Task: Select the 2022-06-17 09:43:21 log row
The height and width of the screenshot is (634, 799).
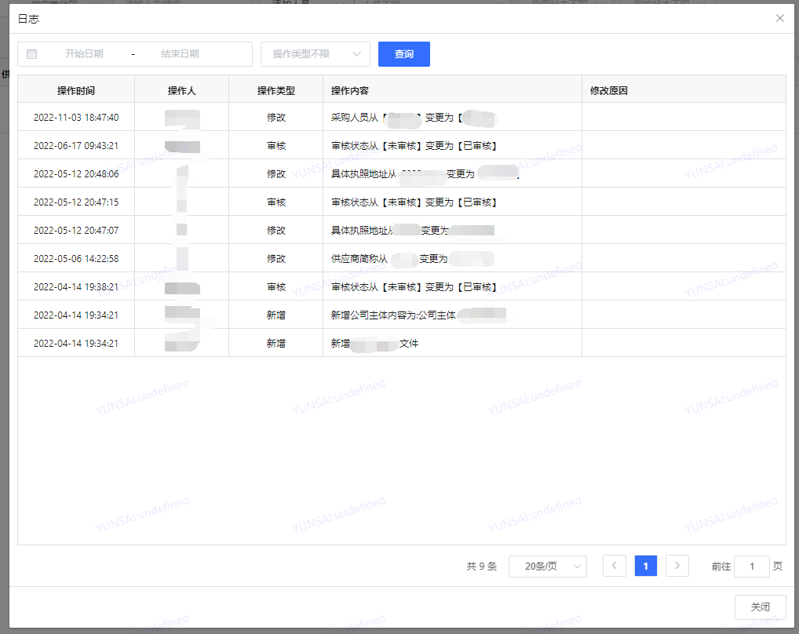Action: tap(76, 146)
